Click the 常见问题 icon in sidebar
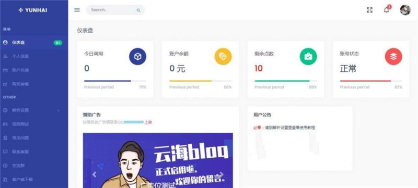Screen dimensions: 418x188 (x=5, y=138)
